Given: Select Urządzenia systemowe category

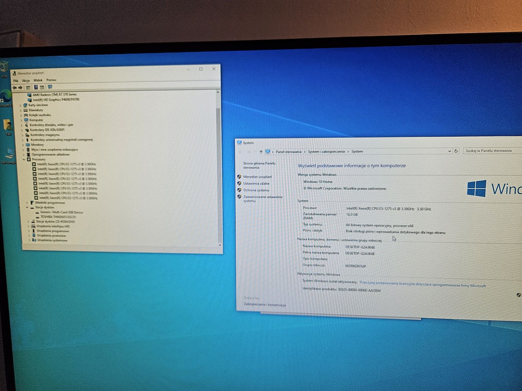Looking at the screenshot, I should 52,240.
